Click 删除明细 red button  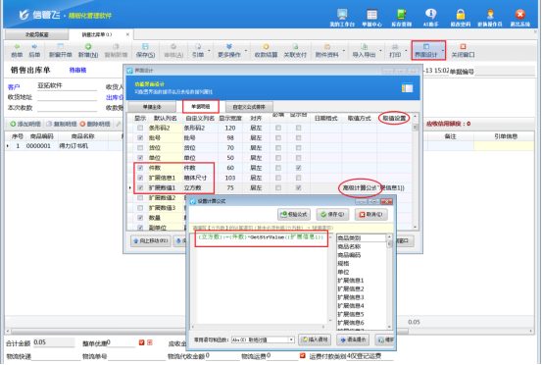coord(95,124)
